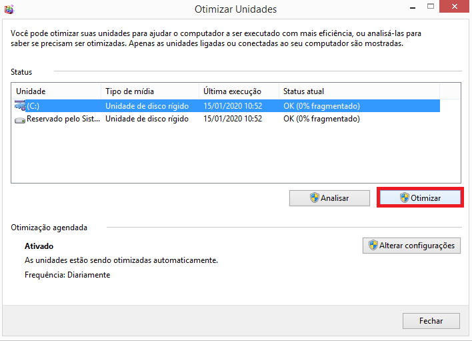
Task: Click the shield icon on Alterar configurações
Action: coord(373,245)
